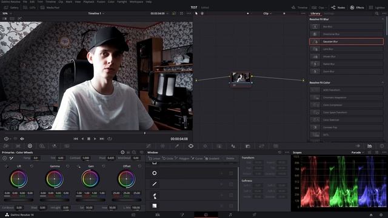Screen dimensions: 388x218
Task: Toggle the Timeline button in top bar
Action: [x=299, y=8]
